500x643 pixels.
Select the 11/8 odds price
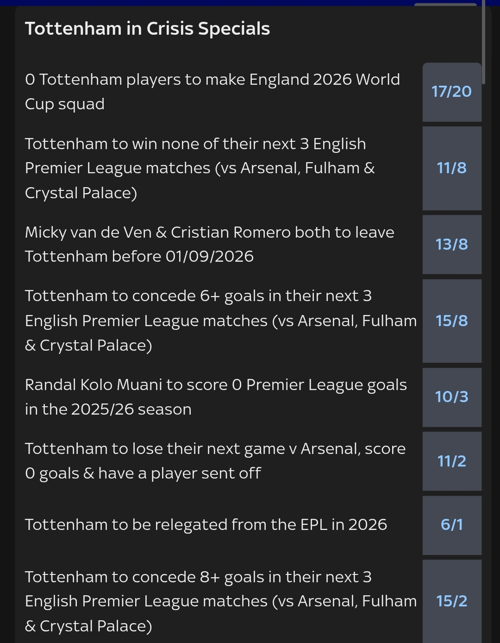click(x=451, y=168)
